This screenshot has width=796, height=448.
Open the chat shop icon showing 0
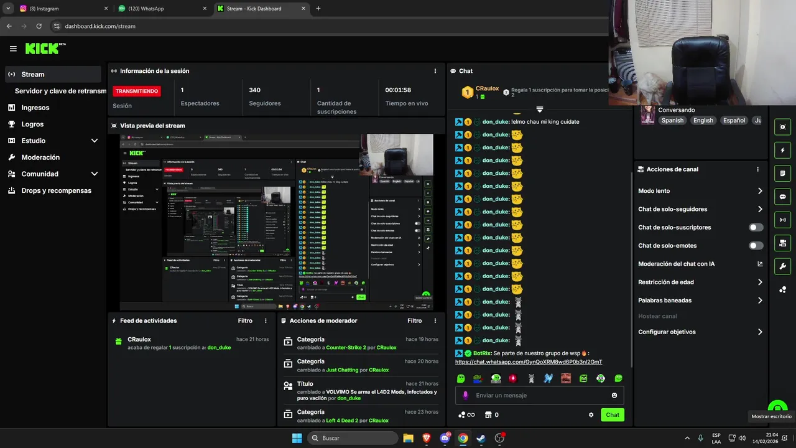pyautogui.click(x=491, y=415)
